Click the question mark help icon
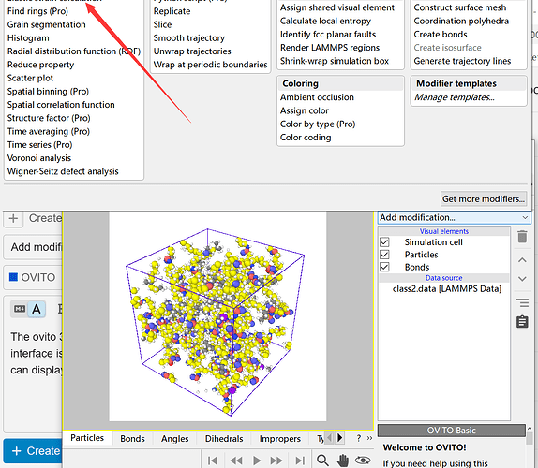538x468 pixels. coord(359,438)
